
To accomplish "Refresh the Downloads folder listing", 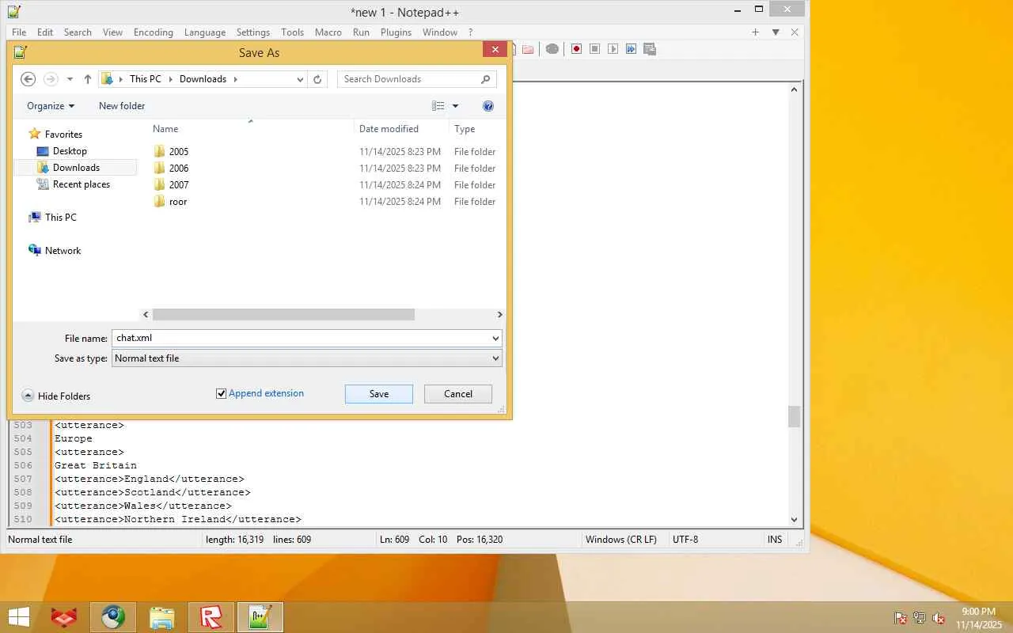I will (x=317, y=79).
